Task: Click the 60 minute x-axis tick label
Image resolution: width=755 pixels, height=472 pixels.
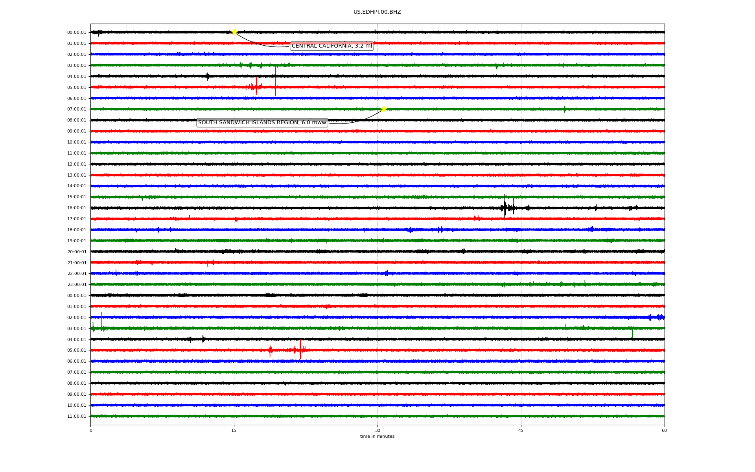Action: point(664,430)
